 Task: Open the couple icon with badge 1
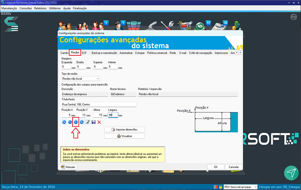pyautogui.click(x=98, y=26)
